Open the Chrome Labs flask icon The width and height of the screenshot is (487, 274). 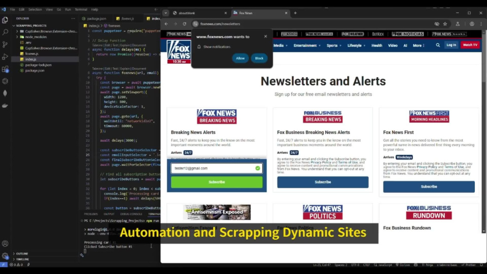point(458,24)
